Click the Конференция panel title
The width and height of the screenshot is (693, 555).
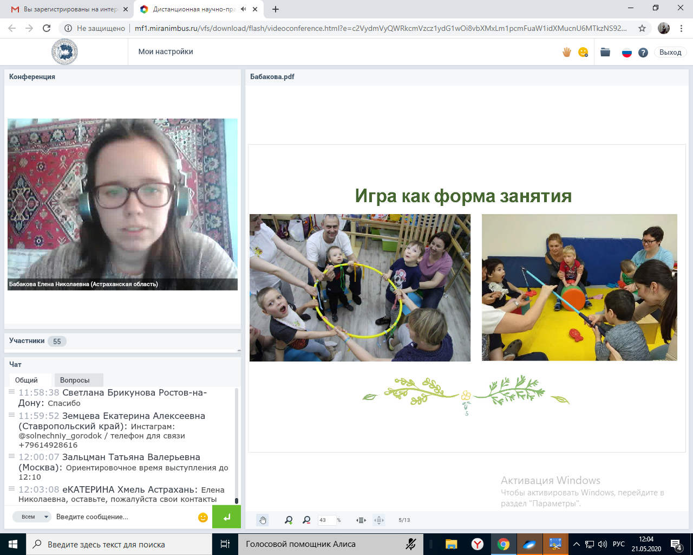[32, 76]
